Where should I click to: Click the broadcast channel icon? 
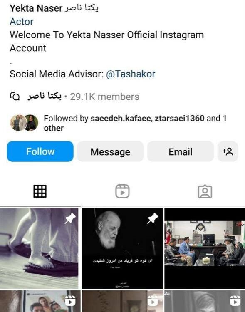click(x=15, y=97)
